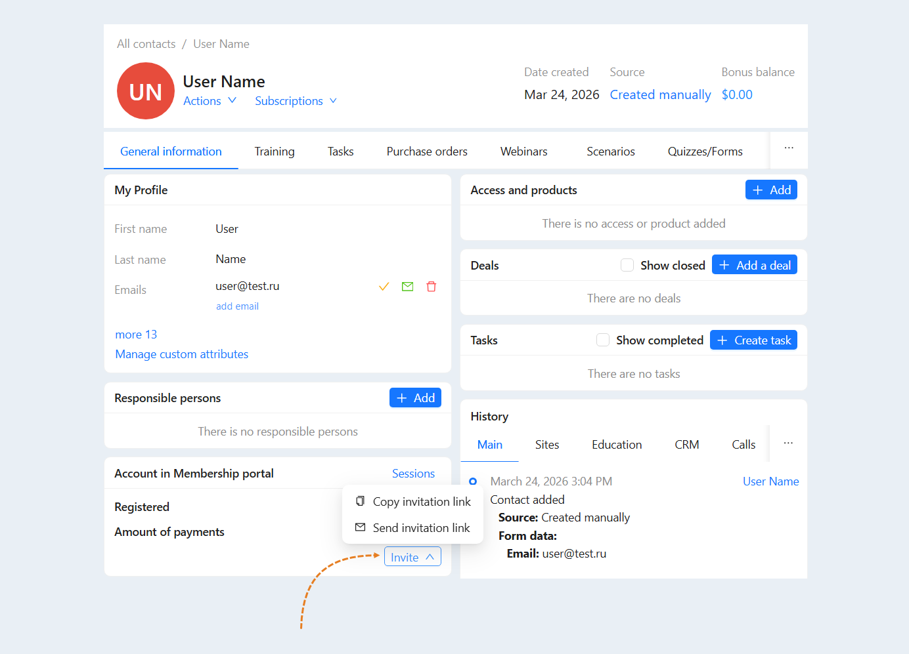This screenshot has height=654, width=909.
Task: Click the add email link
Action: [237, 306]
